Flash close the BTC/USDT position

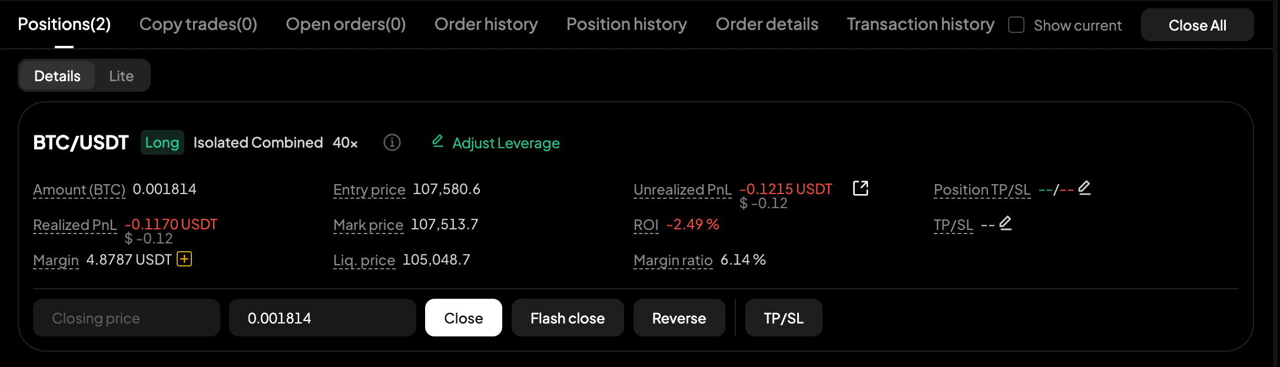(x=567, y=318)
